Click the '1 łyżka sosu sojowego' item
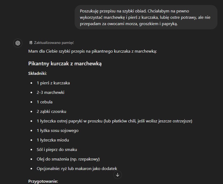Screen dimensions: 223x184 (58, 130)
